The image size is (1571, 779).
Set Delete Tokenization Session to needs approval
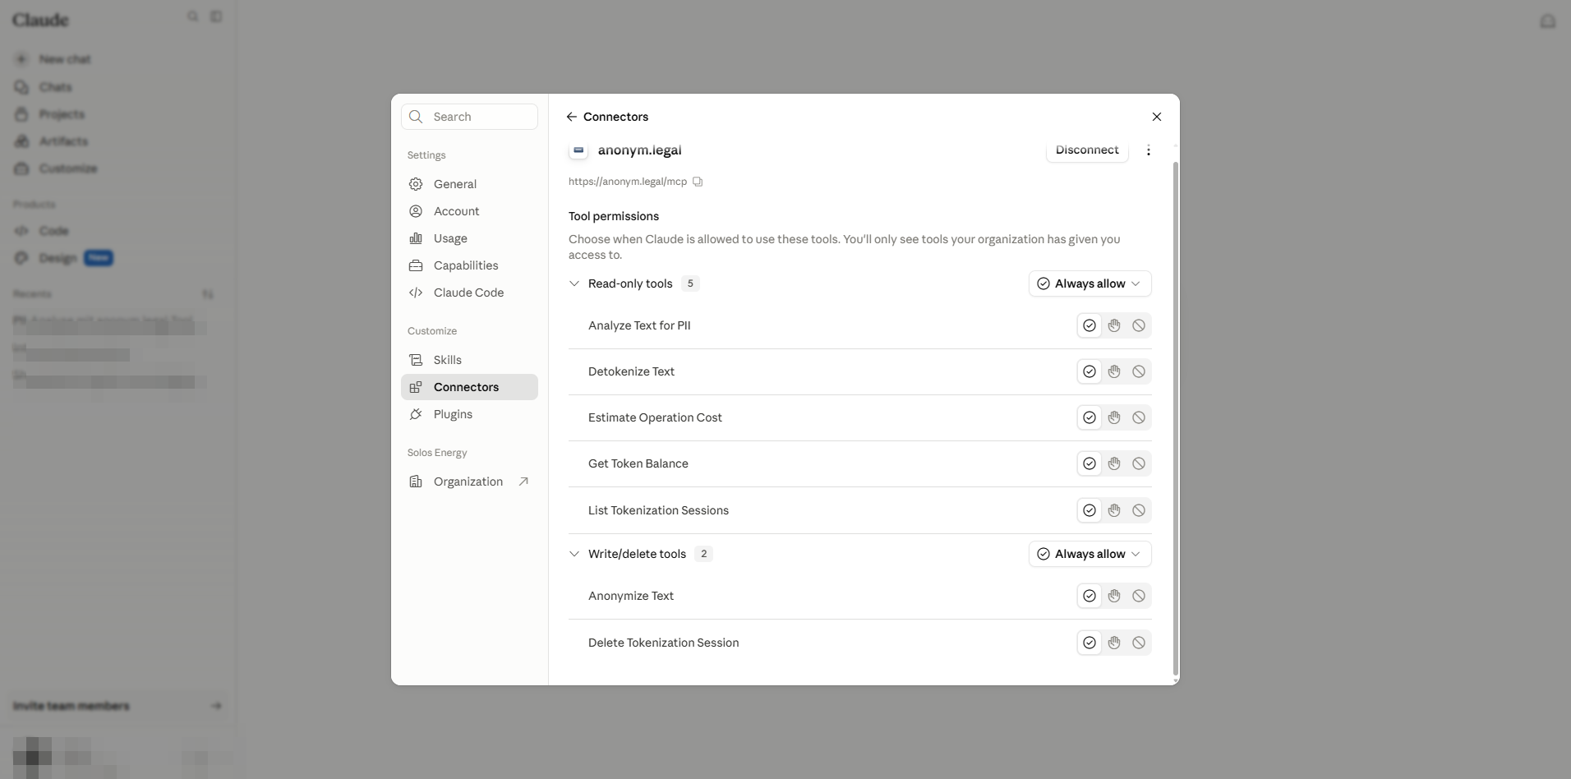1114,643
